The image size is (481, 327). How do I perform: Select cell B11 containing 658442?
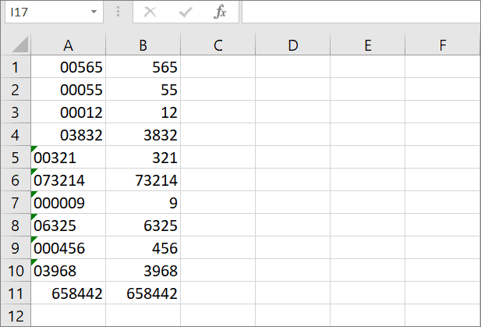pos(143,293)
